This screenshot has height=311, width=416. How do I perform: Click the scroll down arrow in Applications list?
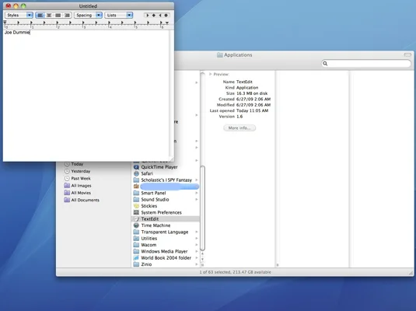point(202,259)
